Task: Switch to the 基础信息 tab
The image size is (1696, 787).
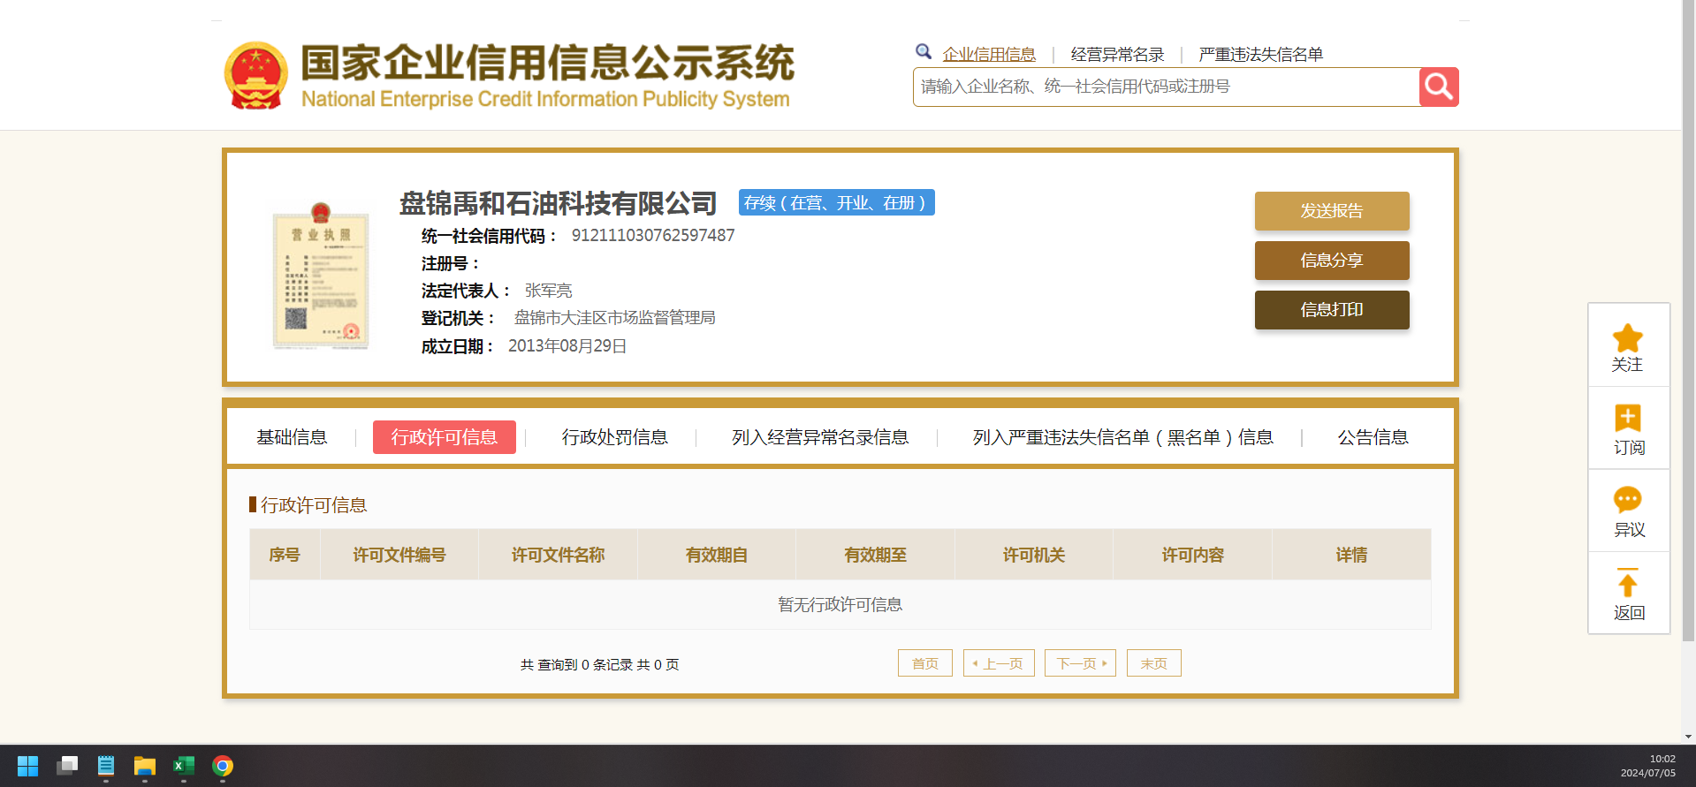Action: click(x=292, y=437)
